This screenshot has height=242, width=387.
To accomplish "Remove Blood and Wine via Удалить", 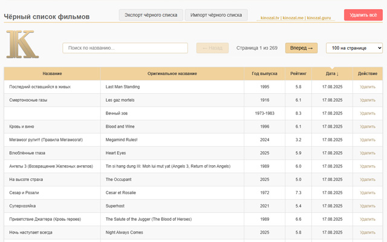I will [368, 126].
